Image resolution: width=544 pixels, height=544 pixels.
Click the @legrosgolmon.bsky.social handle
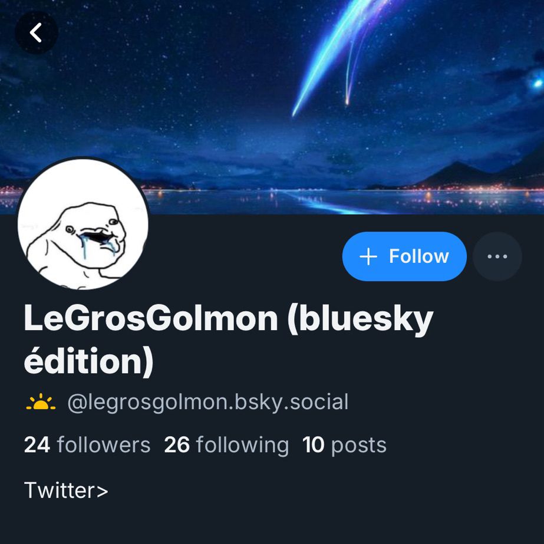(208, 403)
